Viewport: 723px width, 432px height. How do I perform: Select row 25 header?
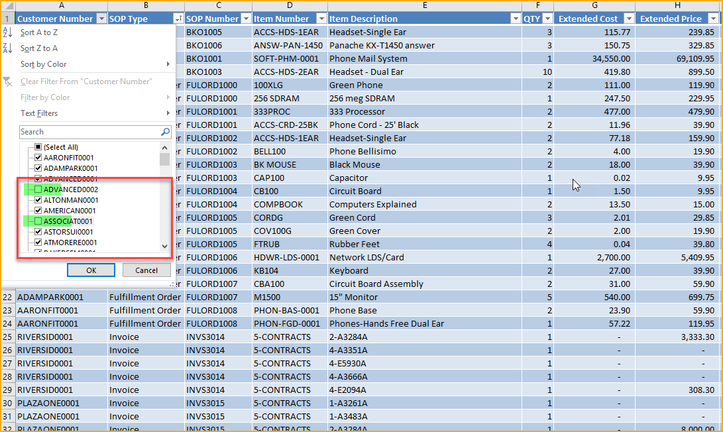[x=7, y=337]
